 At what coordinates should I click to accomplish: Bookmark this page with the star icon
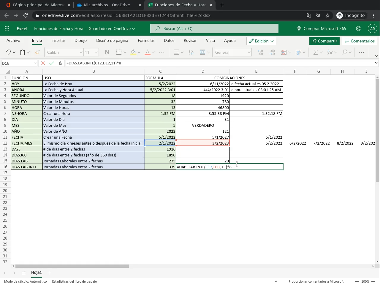(x=328, y=15)
